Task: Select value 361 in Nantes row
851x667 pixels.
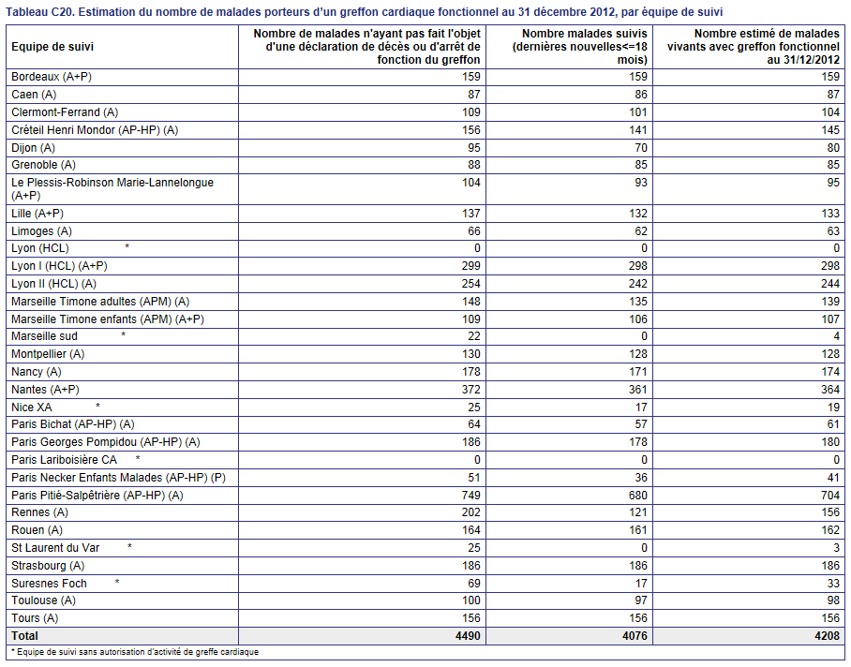Action: pos(638,390)
